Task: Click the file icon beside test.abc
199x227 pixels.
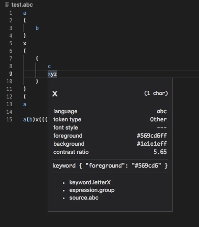Action: [x=7, y=5]
